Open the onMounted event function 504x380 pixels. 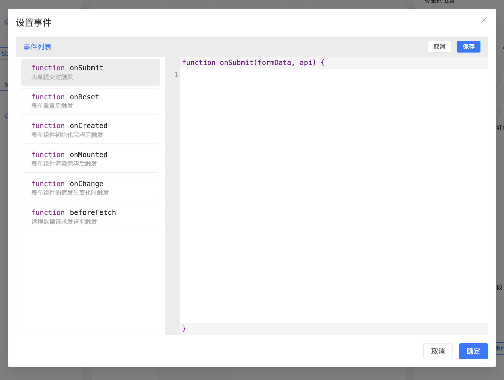[x=90, y=159]
